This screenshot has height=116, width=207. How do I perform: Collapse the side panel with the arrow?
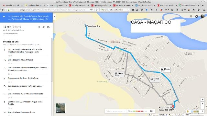[x=54, y=17]
